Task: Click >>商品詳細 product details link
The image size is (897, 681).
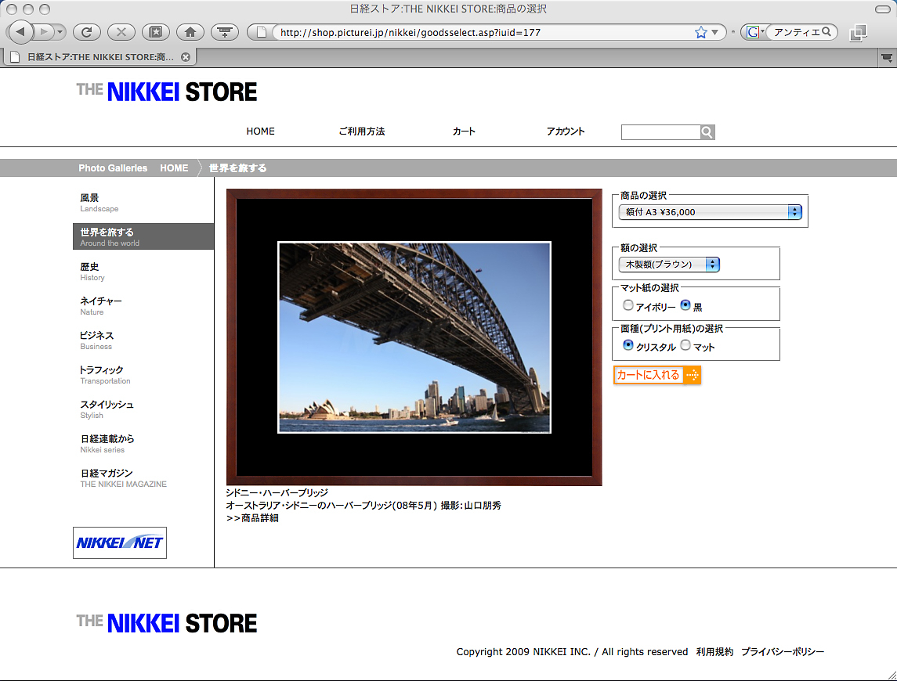Action: [252, 518]
